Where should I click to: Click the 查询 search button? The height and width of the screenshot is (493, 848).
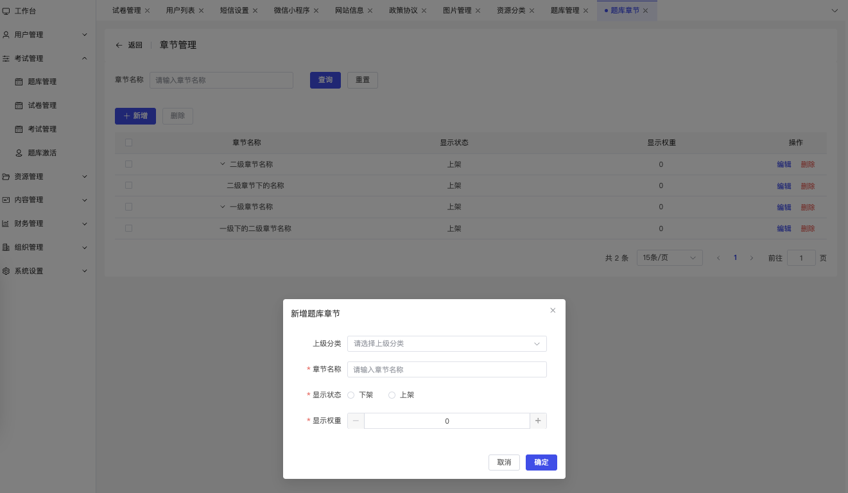point(325,80)
